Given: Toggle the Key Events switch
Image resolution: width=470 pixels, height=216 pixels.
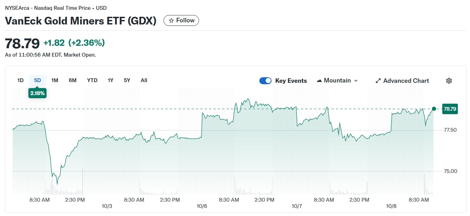Looking at the screenshot, I should (x=265, y=81).
